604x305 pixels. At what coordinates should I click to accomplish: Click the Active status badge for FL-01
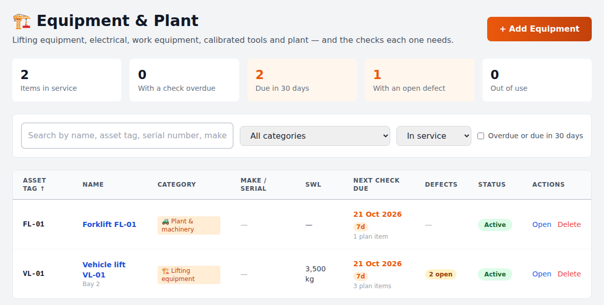(x=495, y=225)
